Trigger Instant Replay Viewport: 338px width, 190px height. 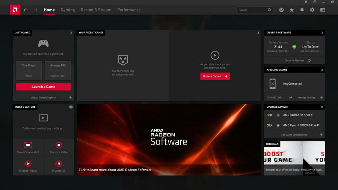tap(28, 166)
